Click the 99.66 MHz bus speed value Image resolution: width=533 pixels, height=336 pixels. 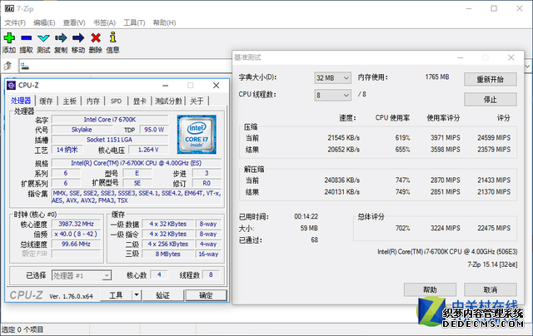coord(76,244)
